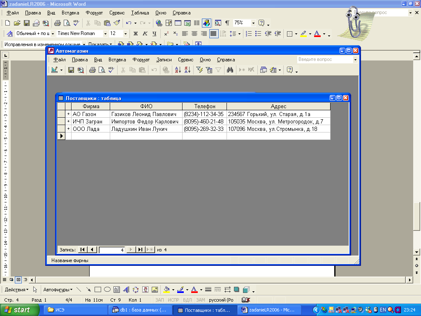Select rectangle shape in Drawing toolbar
Image resolution: width=421 pixels, height=316 pixels.
[x=98, y=290]
